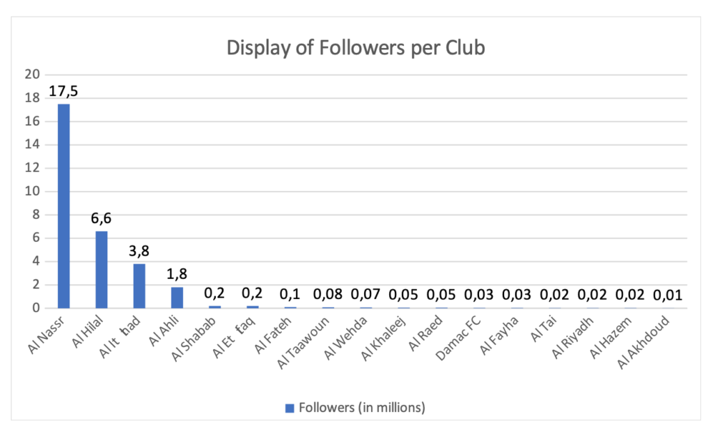The height and width of the screenshot is (430, 713).
Task: Select the Al Ittihad bar
Action: 139,286
